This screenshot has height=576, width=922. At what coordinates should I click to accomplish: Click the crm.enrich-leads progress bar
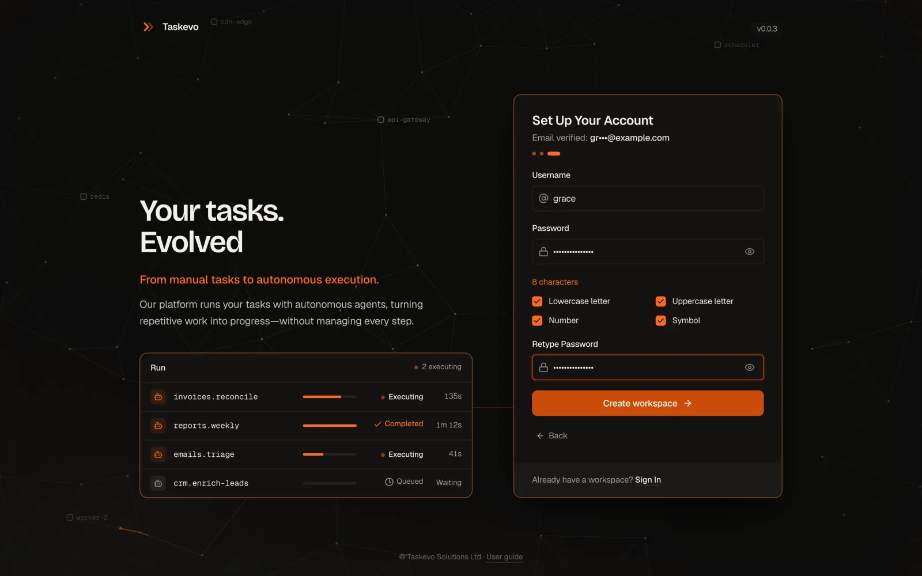pyautogui.click(x=330, y=483)
